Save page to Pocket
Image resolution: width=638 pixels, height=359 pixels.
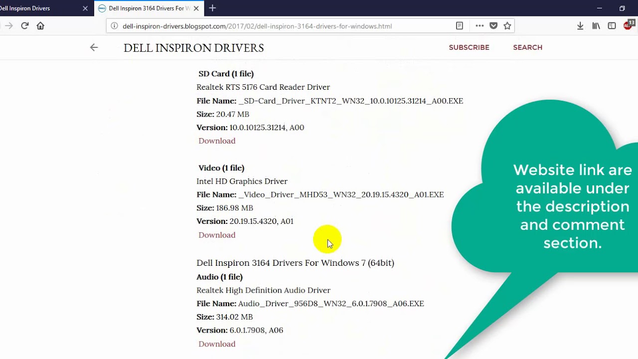493,26
